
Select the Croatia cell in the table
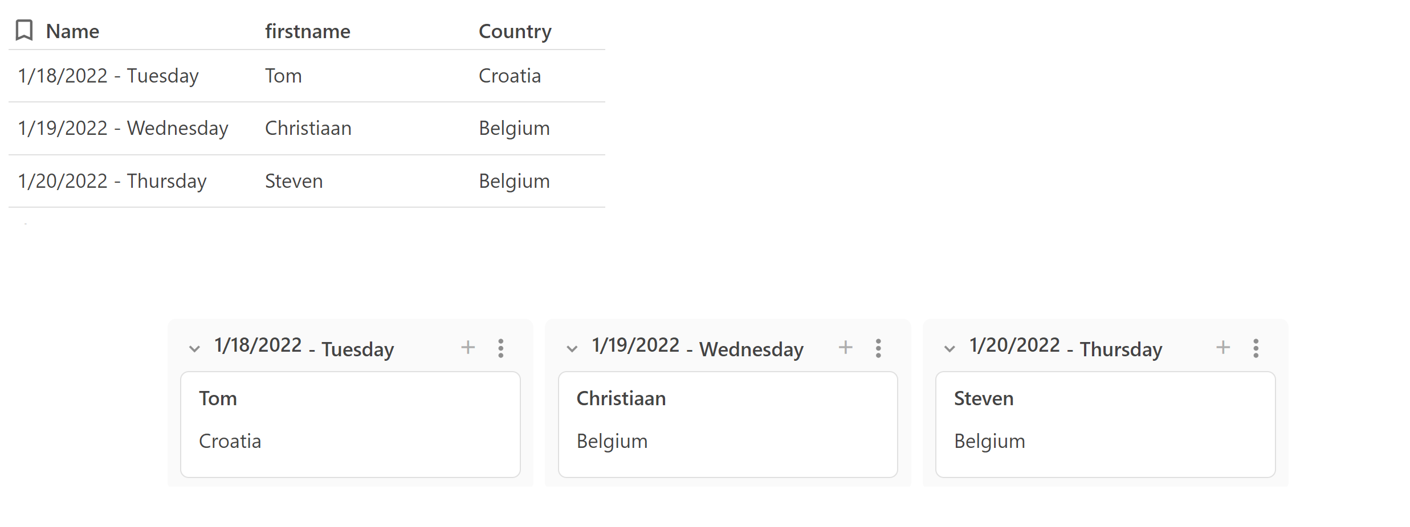coord(510,76)
